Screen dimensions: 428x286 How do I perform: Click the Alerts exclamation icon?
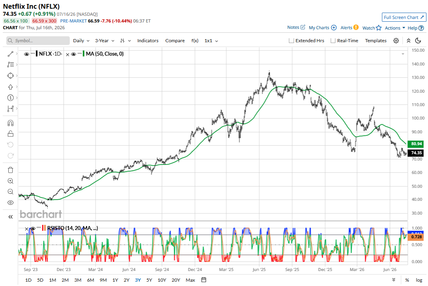(x=356, y=27)
